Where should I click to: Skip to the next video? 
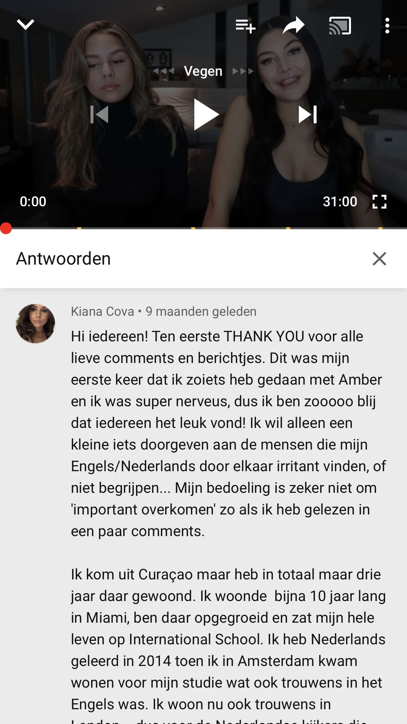pos(308,114)
